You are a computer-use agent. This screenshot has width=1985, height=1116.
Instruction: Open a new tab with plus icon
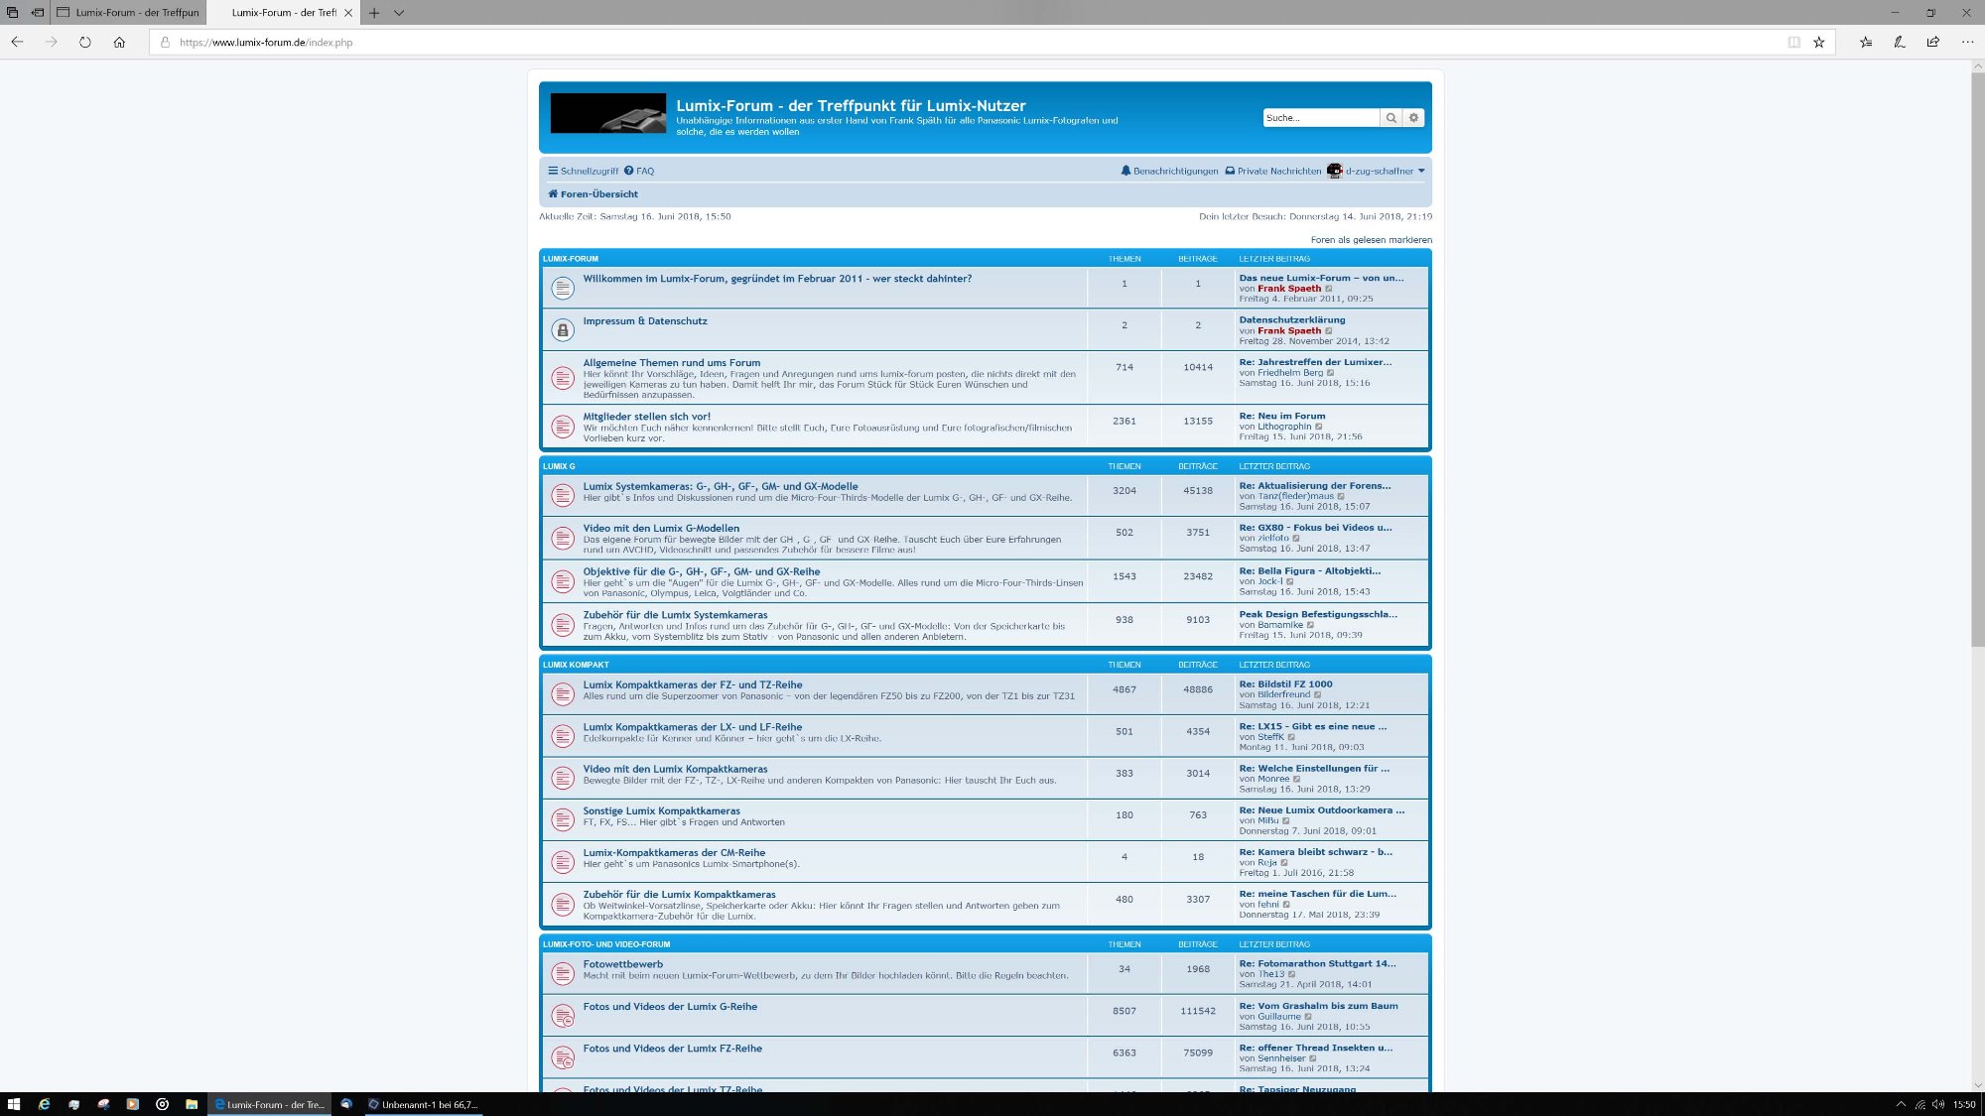(374, 13)
